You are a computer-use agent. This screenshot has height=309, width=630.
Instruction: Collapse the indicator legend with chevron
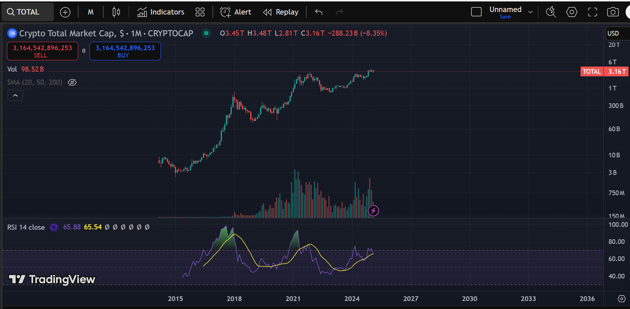(x=15, y=96)
